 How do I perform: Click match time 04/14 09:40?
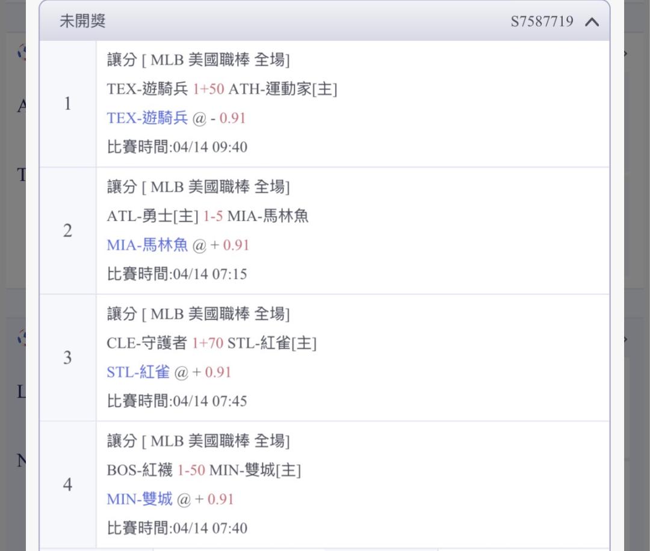point(210,147)
